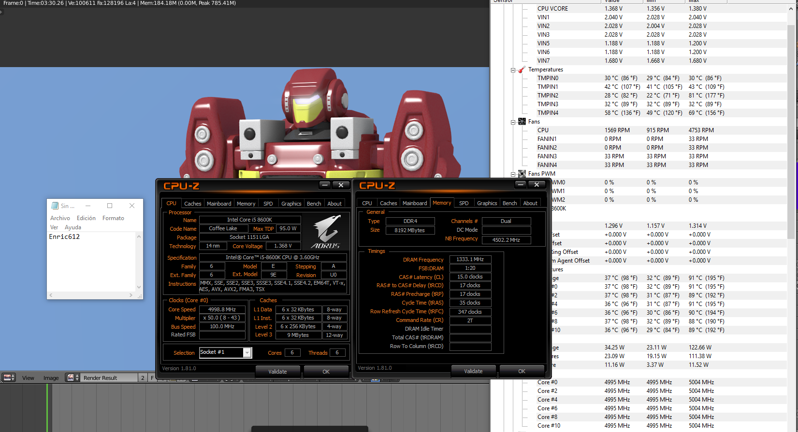This screenshot has width=798, height=432.
Task: Click the DRAM Frequency value 1333.1 MHz
Action: (x=470, y=259)
